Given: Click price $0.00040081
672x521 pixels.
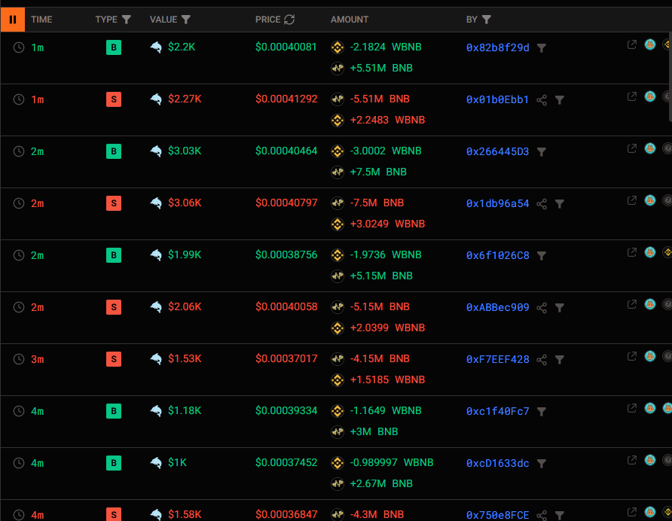Looking at the screenshot, I should [286, 47].
